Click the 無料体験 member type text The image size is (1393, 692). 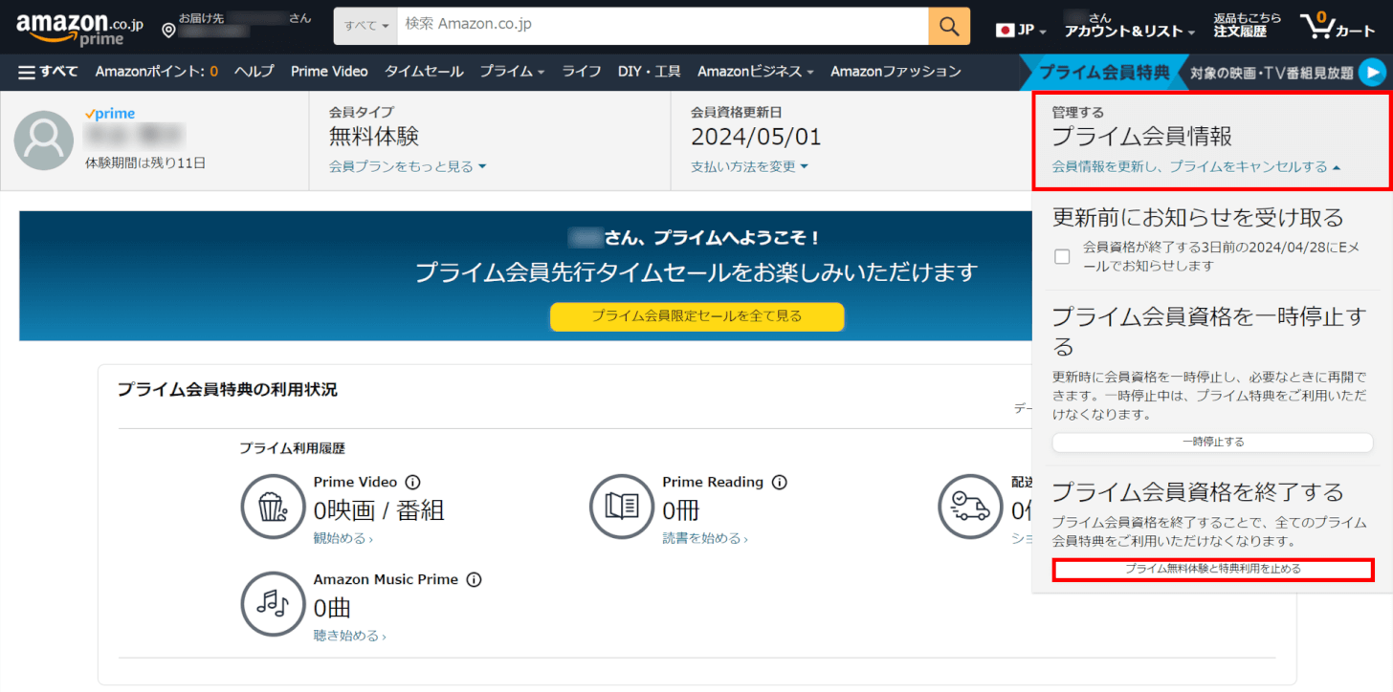pos(374,138)
